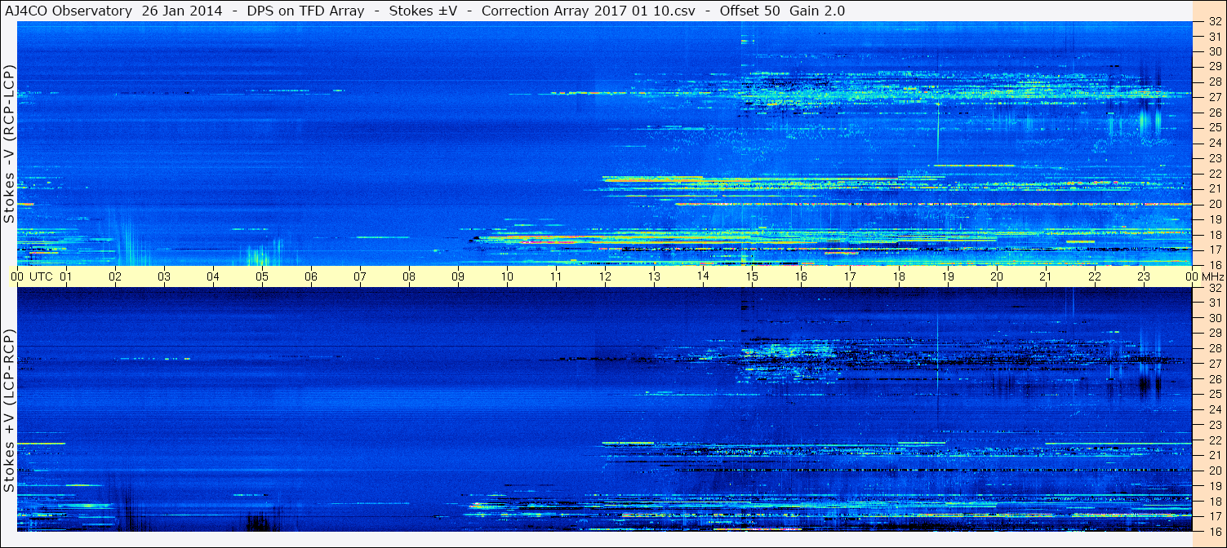This screenshot has height=548, width=1227.
Task: Select 32 MHz label on lower frequency scale
Action: [1214, 288]
